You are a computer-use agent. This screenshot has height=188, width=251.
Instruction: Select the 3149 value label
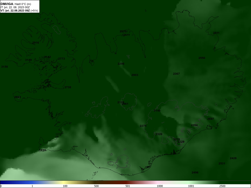[28, 60]
